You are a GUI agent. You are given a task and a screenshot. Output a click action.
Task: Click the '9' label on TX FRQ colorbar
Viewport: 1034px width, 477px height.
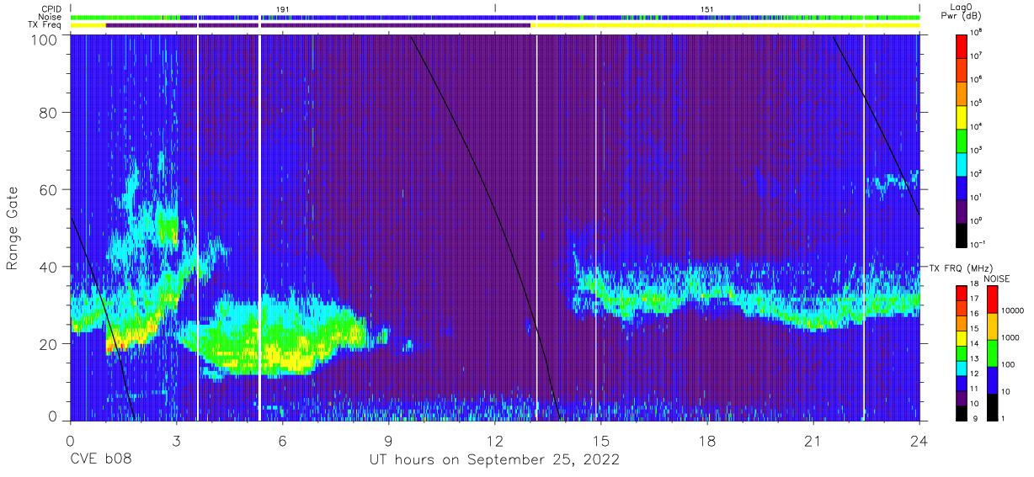pos(976,419)
